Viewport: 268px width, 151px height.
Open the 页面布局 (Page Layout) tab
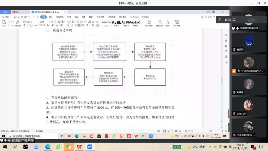60,17
